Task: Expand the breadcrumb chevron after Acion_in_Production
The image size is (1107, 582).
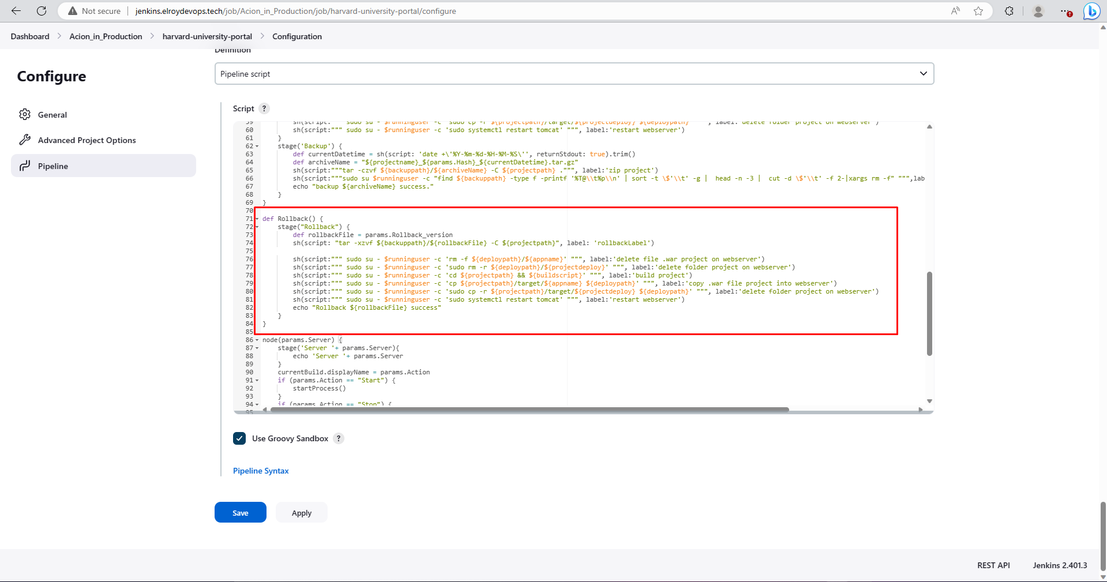Action: (152, 36)
